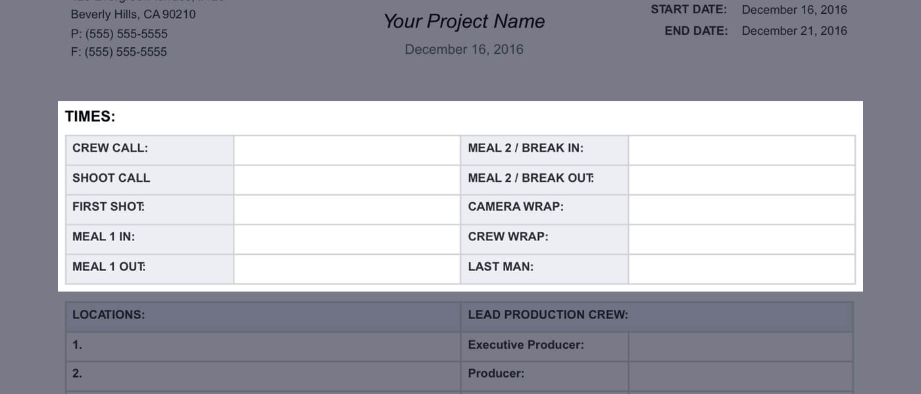Click the end date December 21, 2016

795,31
